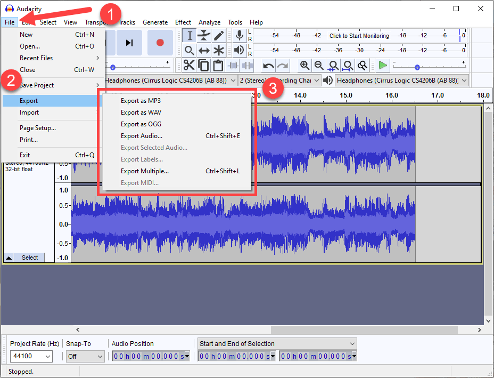Select the Envelope tool
Viewport: 494px width, 378px height.
pyautogui.click(x=204, y=35)
